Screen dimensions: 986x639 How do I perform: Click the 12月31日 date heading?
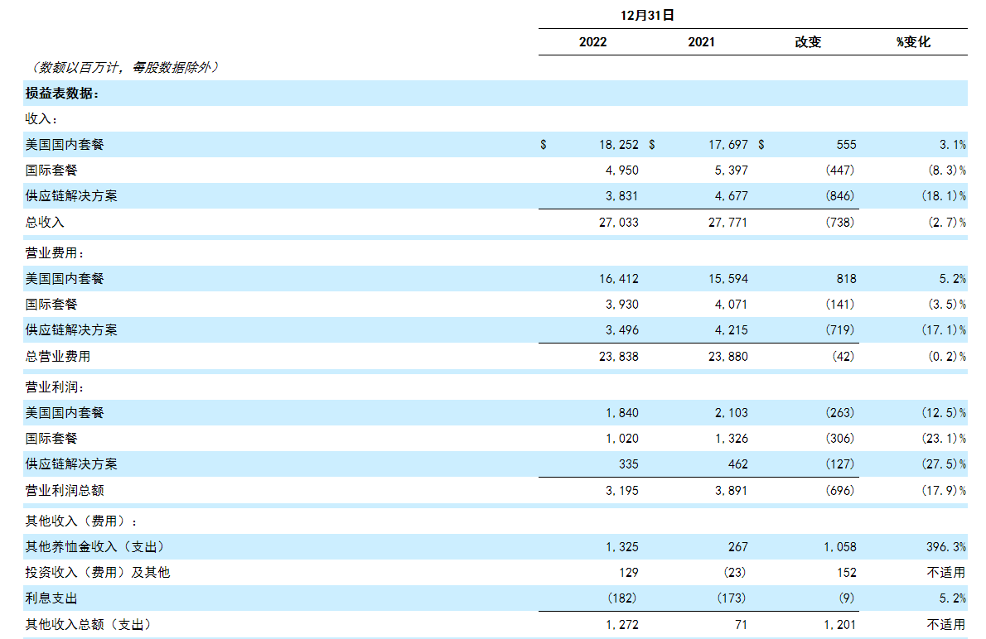pos(647,15)
